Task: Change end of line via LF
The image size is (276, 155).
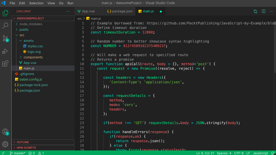Action: tap(248, 153)
